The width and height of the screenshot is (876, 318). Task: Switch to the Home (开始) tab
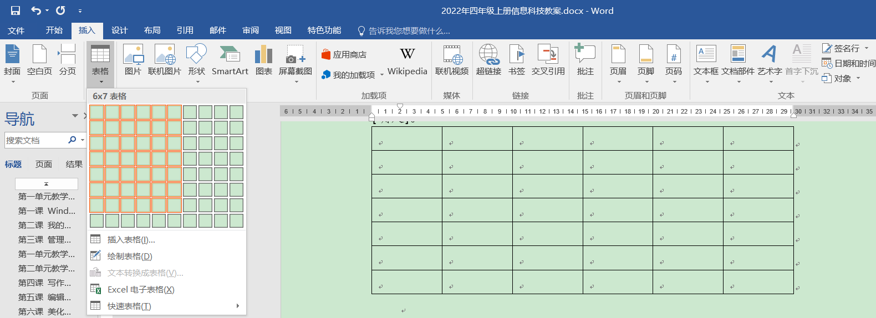point(54,30)
